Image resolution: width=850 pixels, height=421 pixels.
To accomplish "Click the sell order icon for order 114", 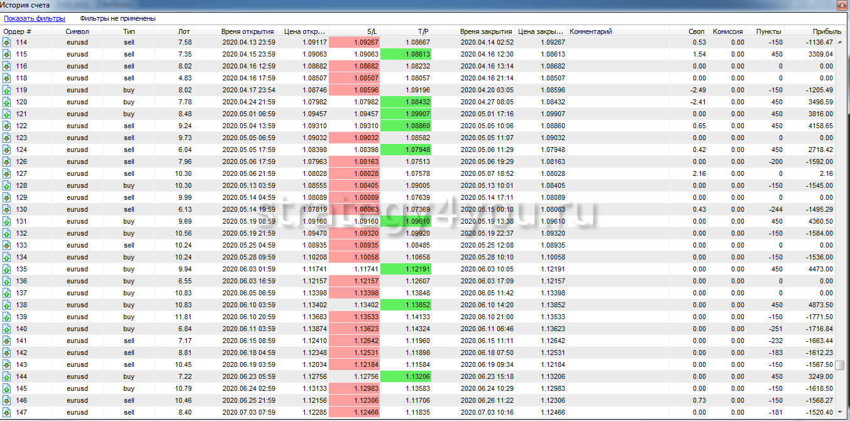I will [x=7, y=42].
